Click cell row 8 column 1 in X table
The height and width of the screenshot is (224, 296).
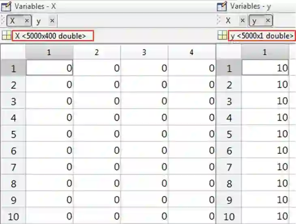(x=49, y=183)
